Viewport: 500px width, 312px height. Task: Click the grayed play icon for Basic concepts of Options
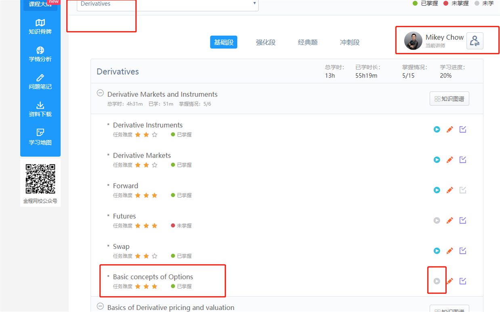tap(437, 281)
